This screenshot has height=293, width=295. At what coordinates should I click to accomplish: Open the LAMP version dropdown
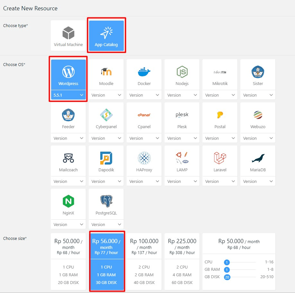pyautogui.click(x=182, y=181)
